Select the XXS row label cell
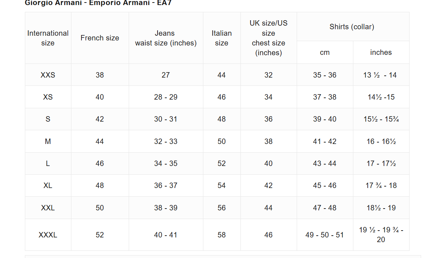Screen dimensions: 433x258 tap(48, 75)
